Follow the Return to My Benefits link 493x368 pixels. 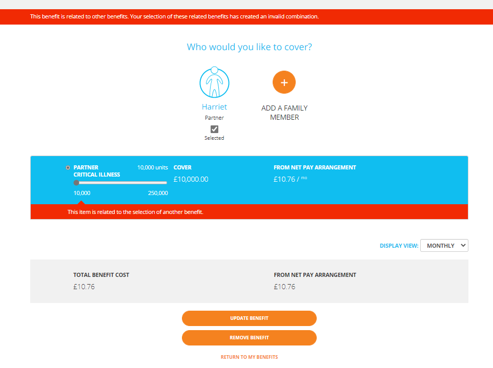click(x=250, y=357)
